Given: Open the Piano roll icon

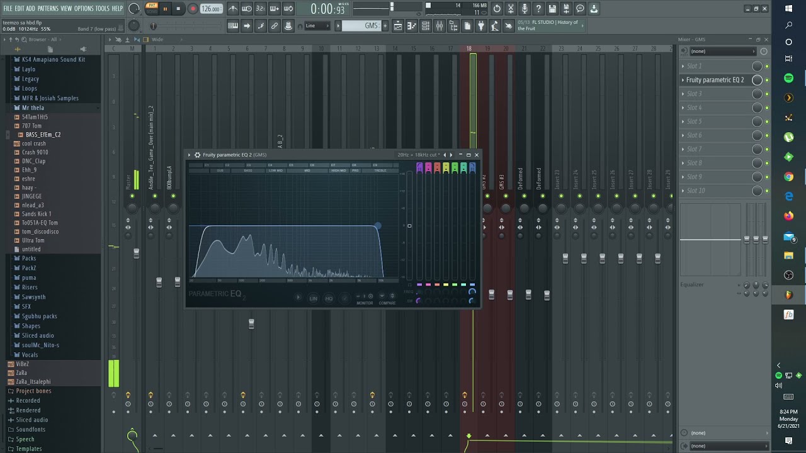Looking at the screenshot, I should click(412, 26).
